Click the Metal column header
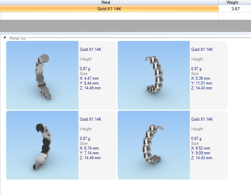This screenshot has height=195, width=251. point(109,2)
